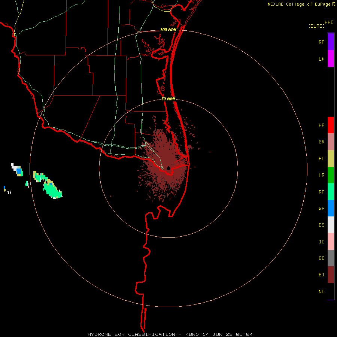
Task: Click the BD legend label
Action: coord(321,159)
